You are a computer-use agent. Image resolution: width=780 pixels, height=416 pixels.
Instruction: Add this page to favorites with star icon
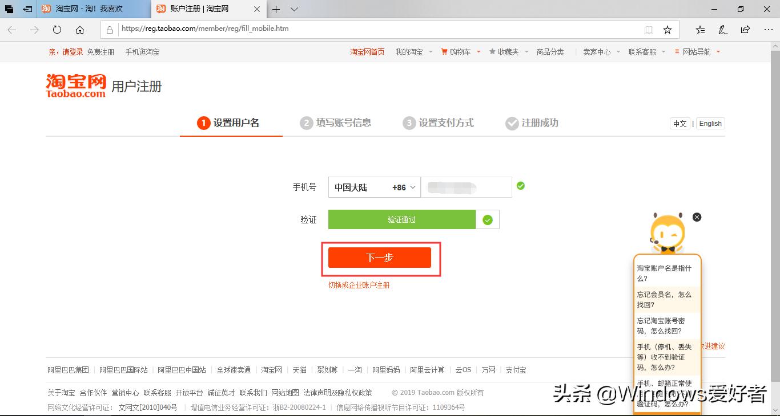tap(666, 30)
